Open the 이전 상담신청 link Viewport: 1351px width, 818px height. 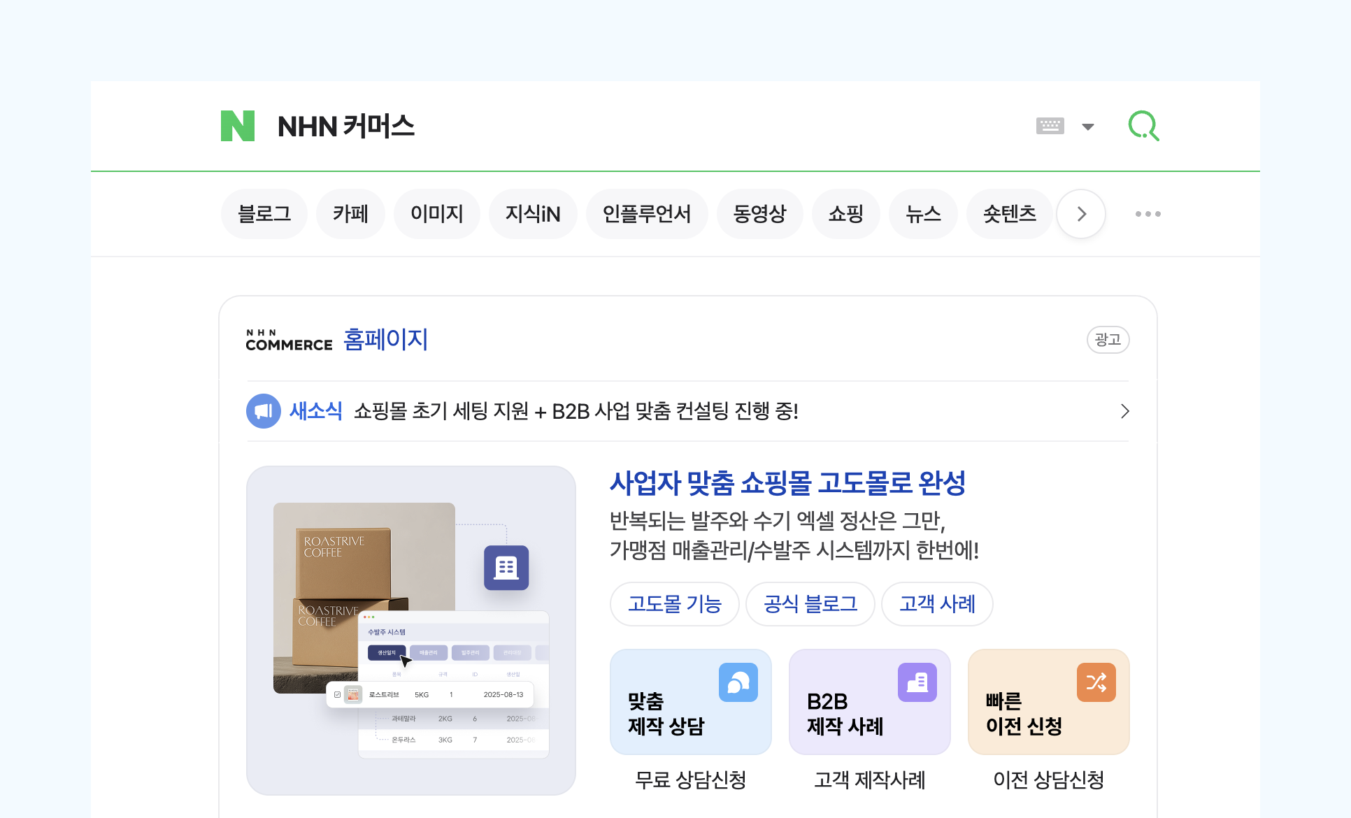coord(1049,780)
